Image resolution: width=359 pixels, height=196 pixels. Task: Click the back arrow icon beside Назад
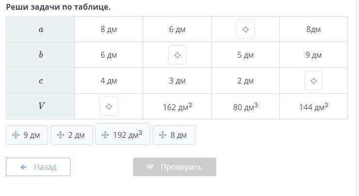point(23,167)
